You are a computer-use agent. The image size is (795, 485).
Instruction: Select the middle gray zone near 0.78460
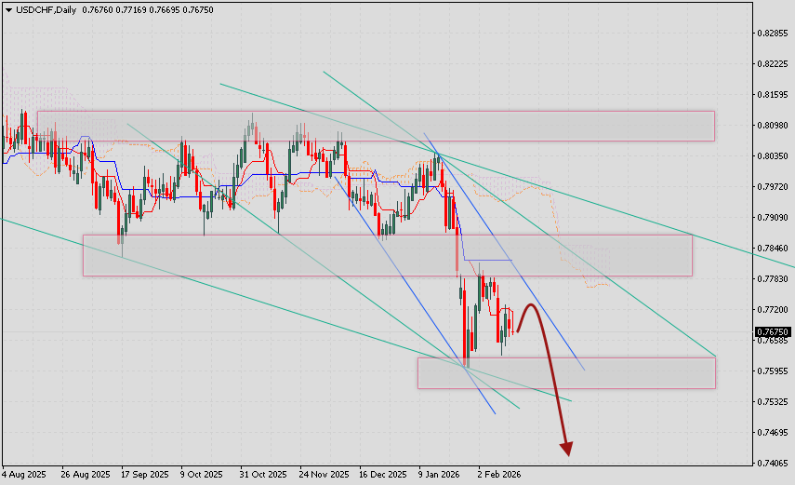(x=387, y=254)
